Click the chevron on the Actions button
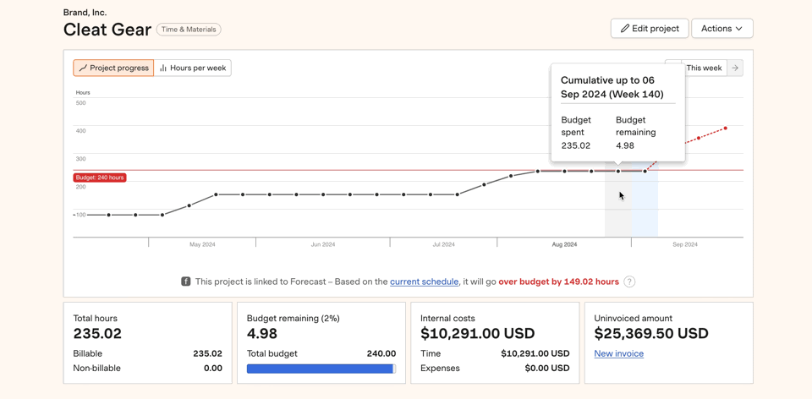 pos(739,29)
